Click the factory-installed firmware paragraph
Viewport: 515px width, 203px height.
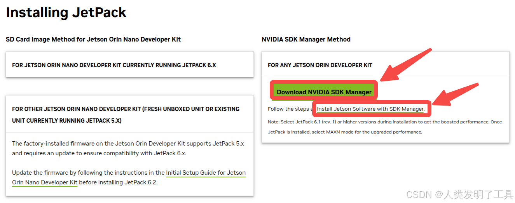click(x=128, y=148)
